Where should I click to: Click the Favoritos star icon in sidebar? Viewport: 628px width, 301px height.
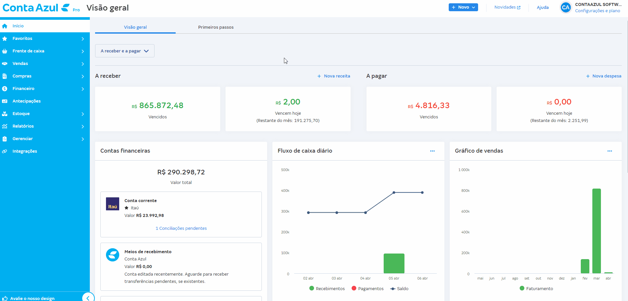click(5, 39)
